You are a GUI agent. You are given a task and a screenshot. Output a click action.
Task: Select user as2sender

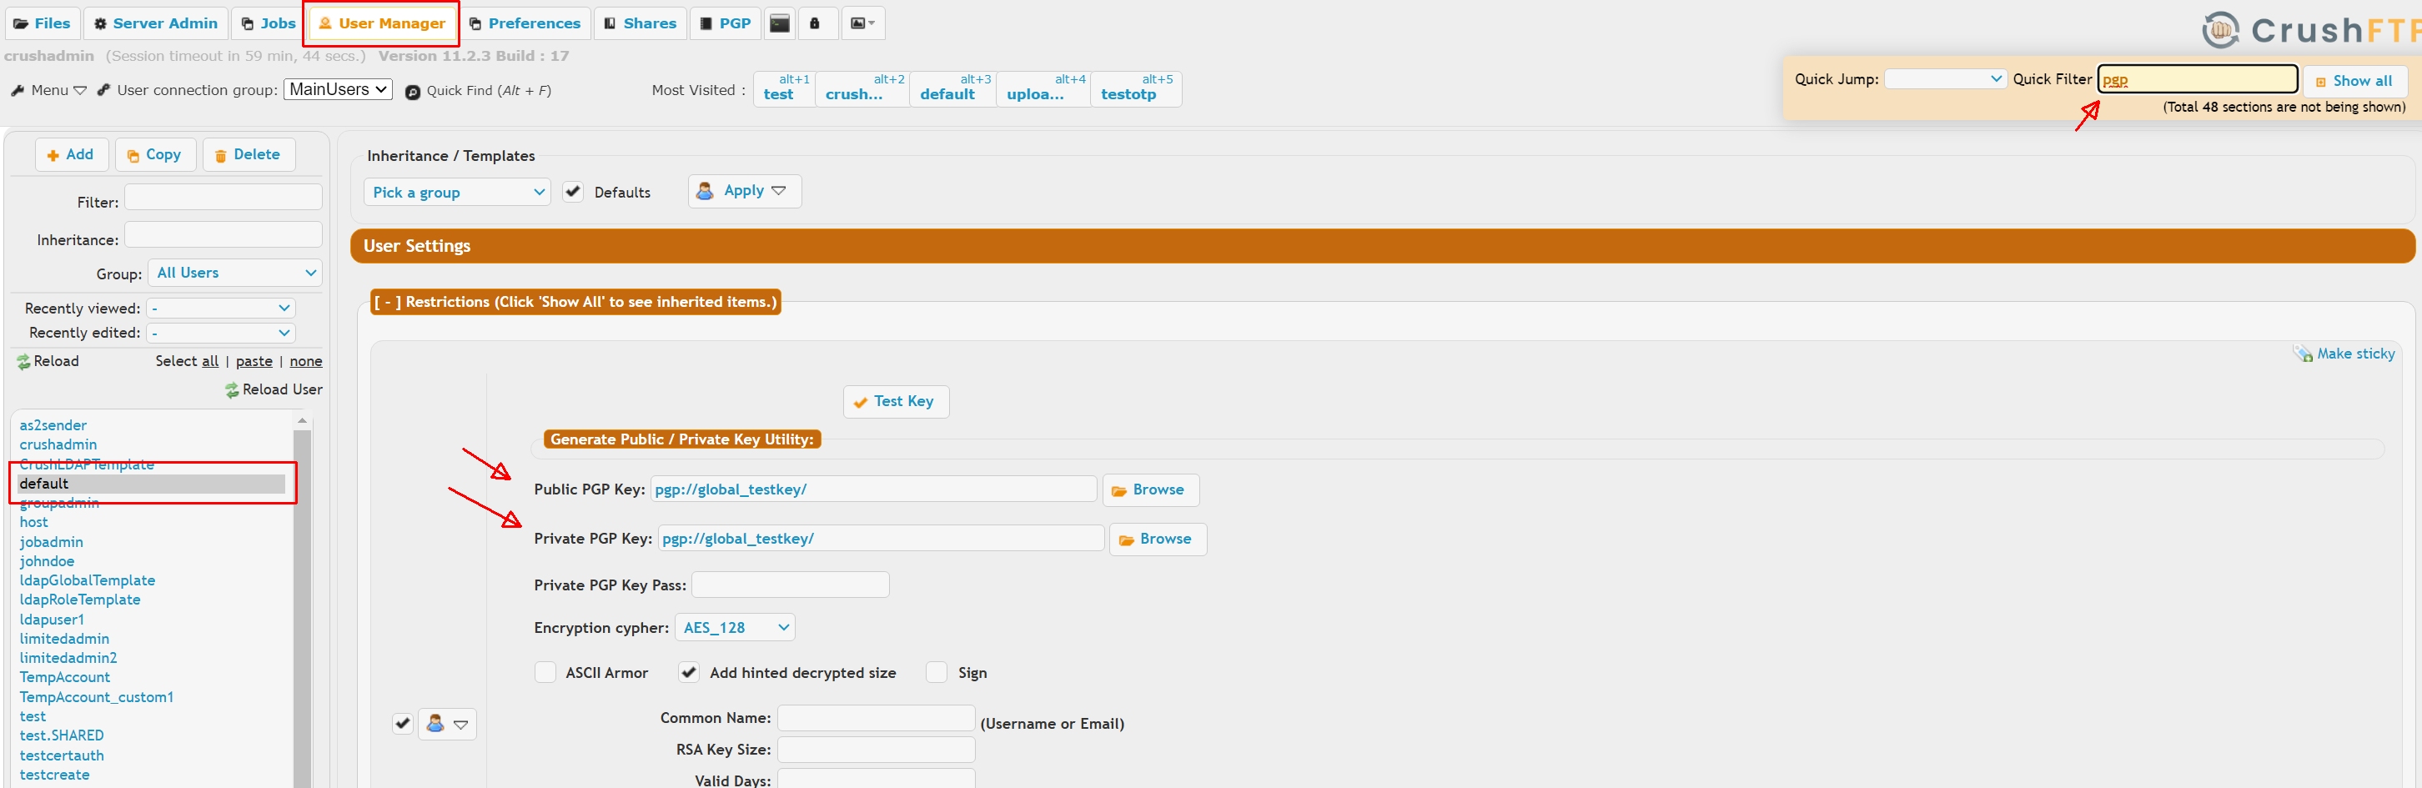pos(53,425)
